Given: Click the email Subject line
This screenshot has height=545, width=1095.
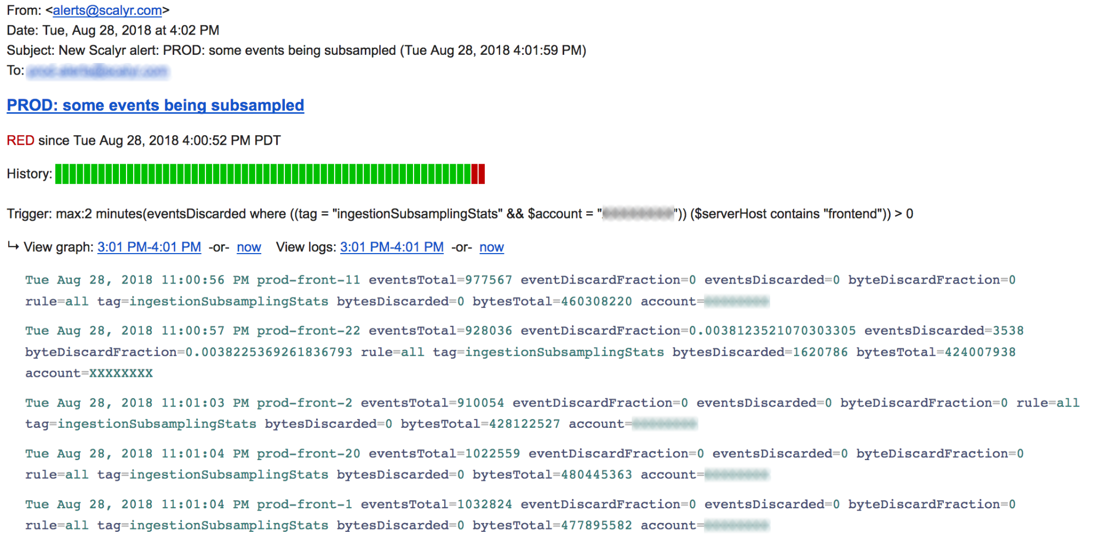Looking at the screenshot, I should pos(296,50).
